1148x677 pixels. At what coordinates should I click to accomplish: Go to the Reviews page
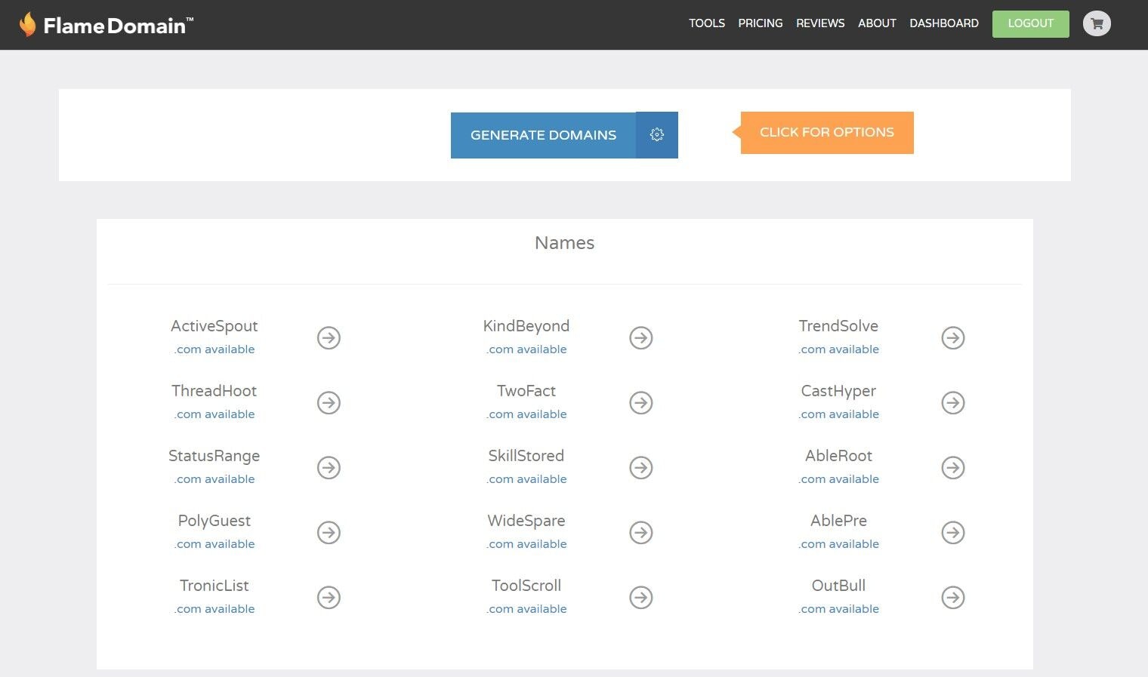coord(820,23)
